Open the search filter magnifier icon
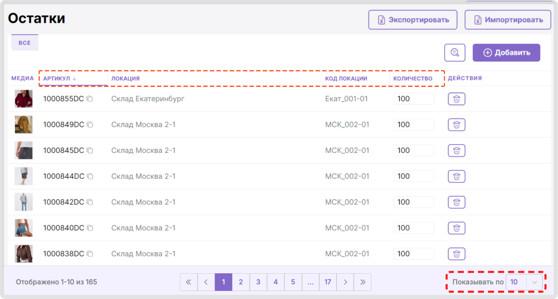558x299 pixels. (x=455, y=53)
